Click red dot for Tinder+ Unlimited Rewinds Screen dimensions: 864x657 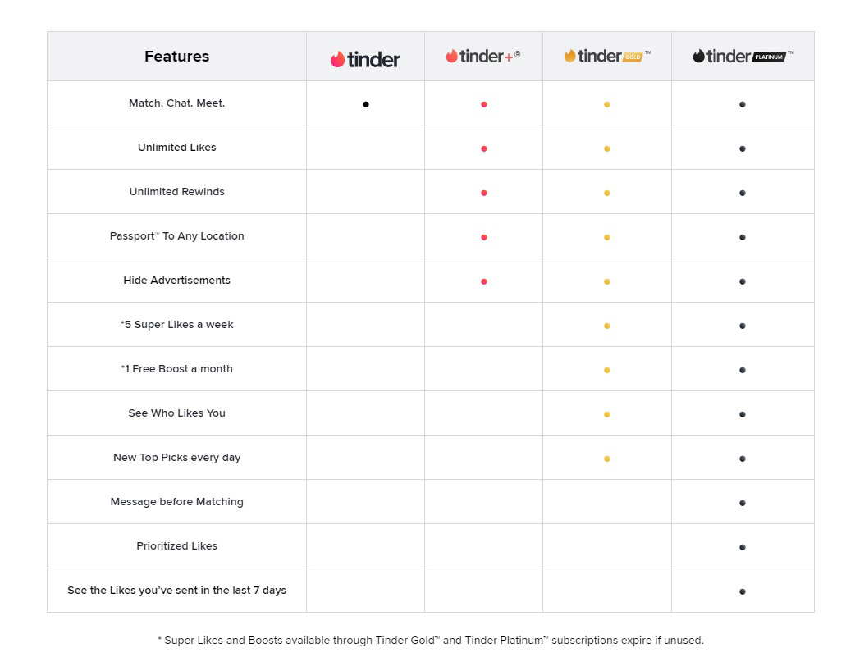click(x=484, y=193)
